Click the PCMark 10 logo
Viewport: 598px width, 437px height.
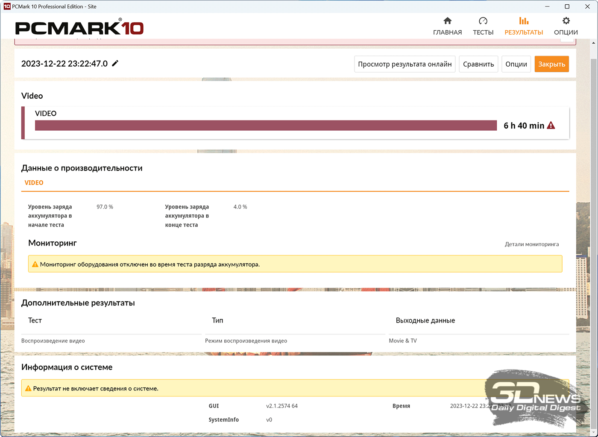(x=79, y=27)
